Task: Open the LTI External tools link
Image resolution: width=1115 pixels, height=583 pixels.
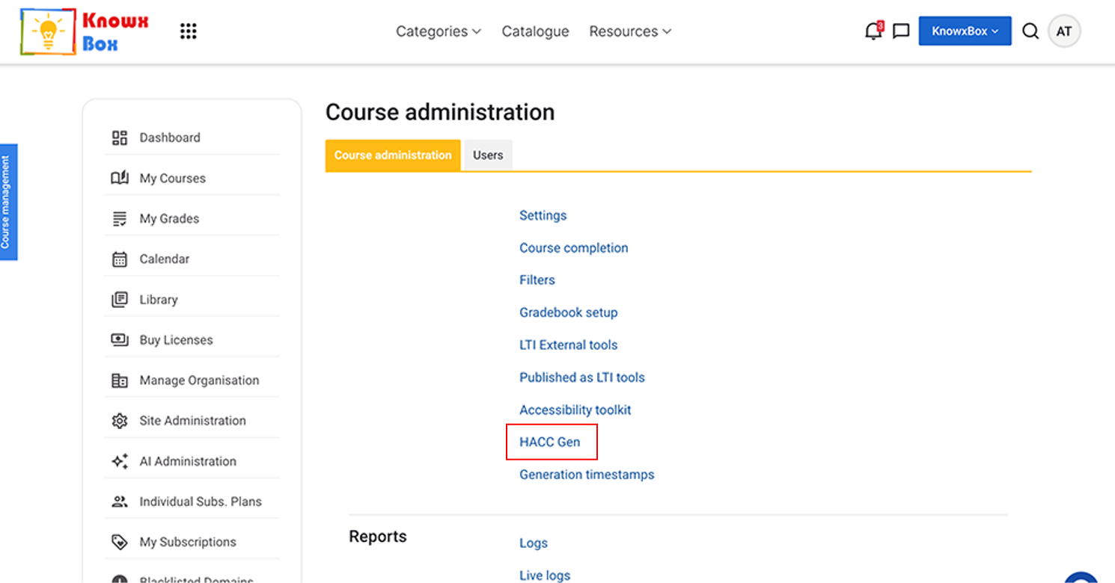Action: [x=569, y=345]
